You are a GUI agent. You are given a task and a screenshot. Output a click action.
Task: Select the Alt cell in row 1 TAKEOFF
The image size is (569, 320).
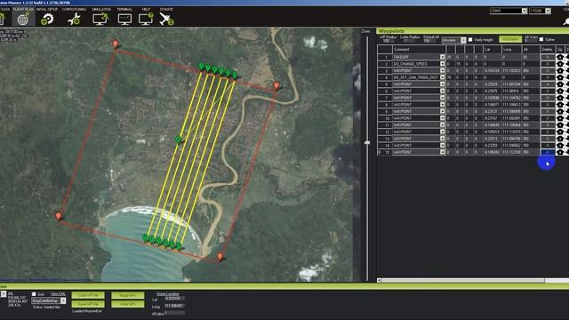[530, 57]
